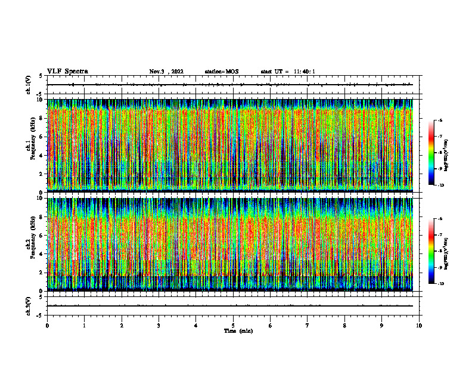
Task: Click the ch.3 voltage waveform trace
Action: [230, 306]
